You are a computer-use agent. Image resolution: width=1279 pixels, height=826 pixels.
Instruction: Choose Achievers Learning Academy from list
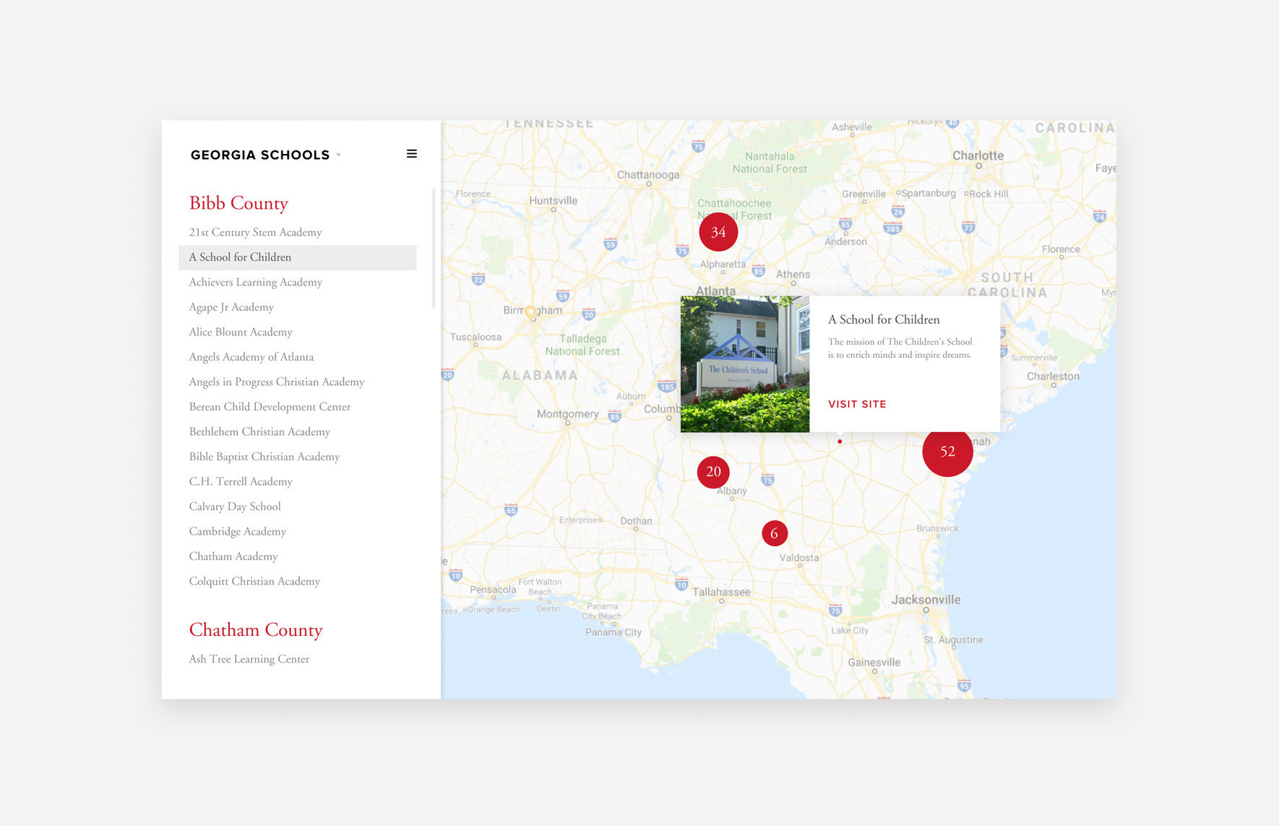point(255,283)
